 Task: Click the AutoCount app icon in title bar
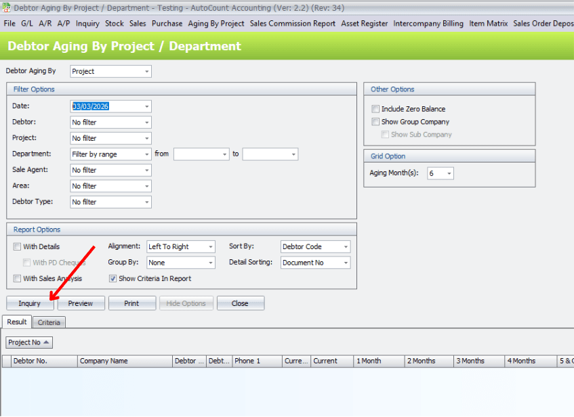7,7
